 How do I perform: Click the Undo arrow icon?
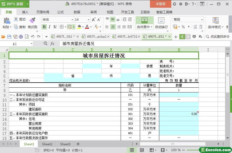tap(33, 37)
